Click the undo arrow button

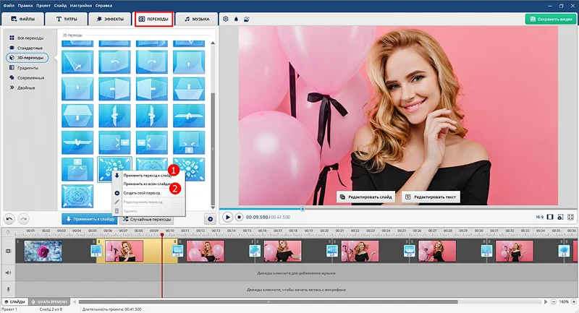(9, 219)
